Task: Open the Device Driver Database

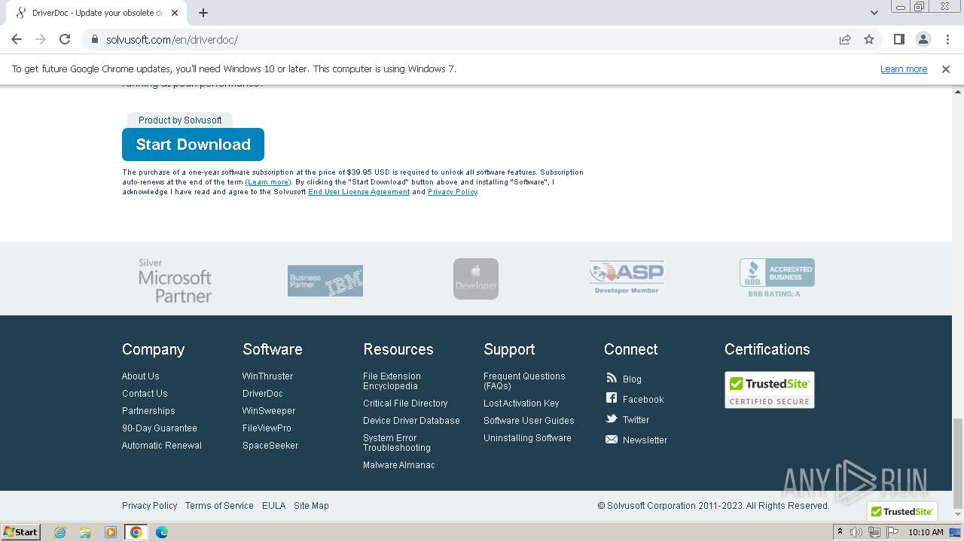Action: tap(411, 421)
